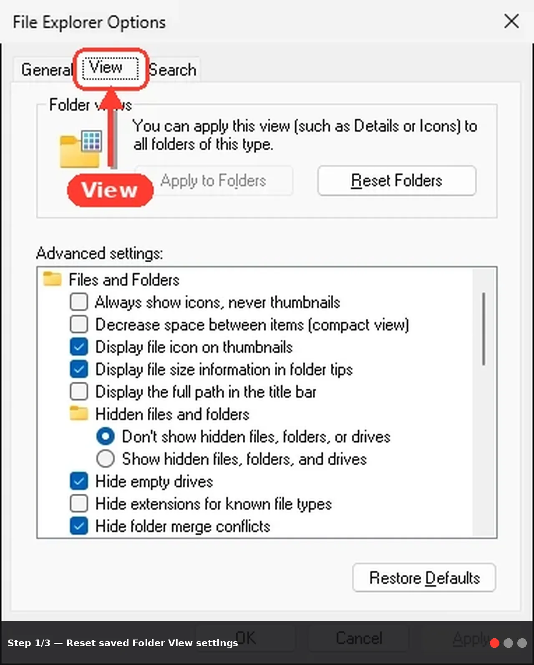The height and width of the screenshot is (665, 534).
Task: Uncheck Display file icon on thumbnails
Action: pos(79,347)
